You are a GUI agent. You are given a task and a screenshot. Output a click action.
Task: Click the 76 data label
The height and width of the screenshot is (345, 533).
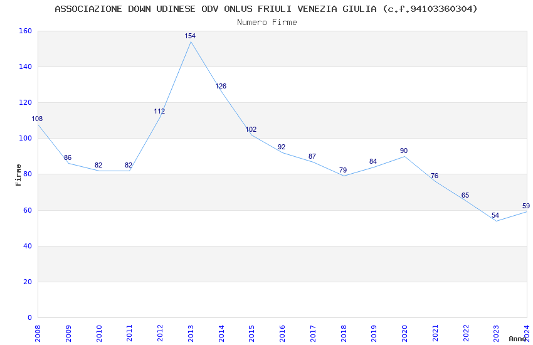pyautogui.click(x=435, y=176)
